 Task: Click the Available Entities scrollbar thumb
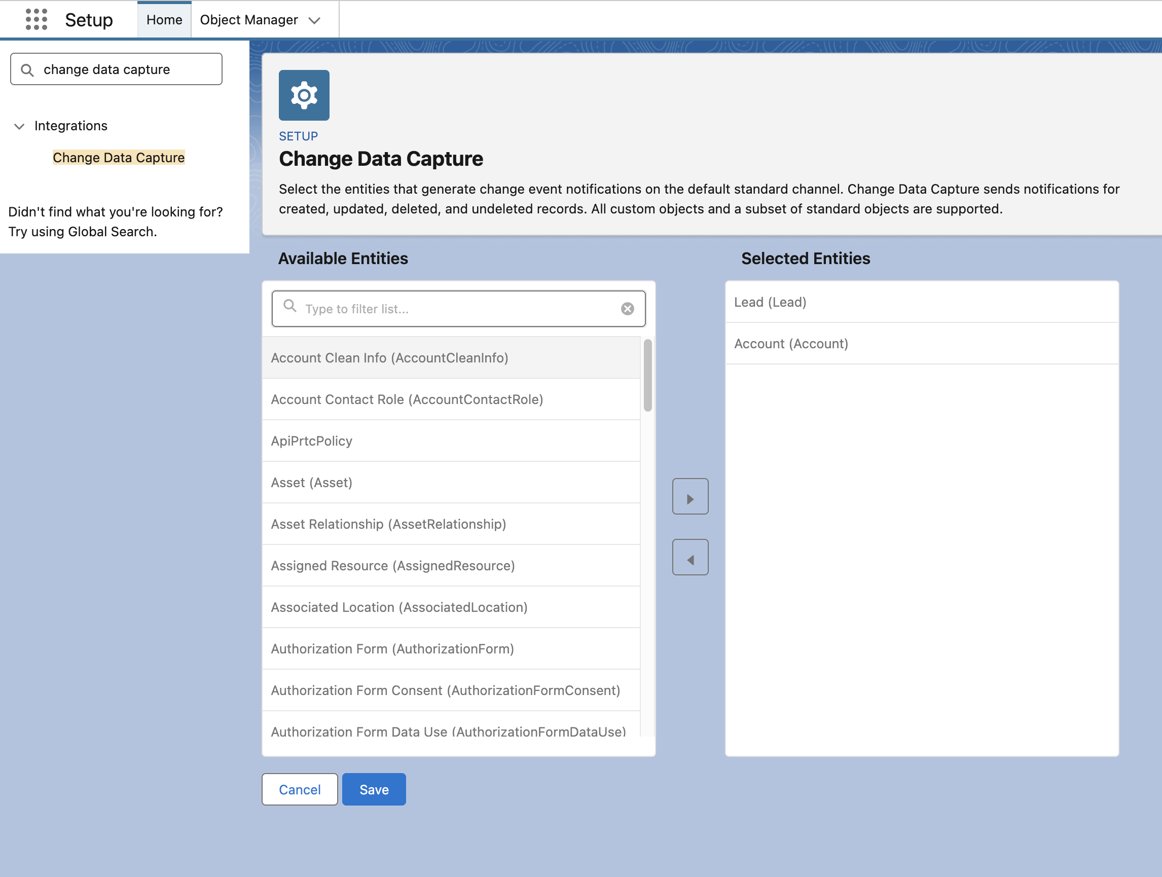point(647,375)
